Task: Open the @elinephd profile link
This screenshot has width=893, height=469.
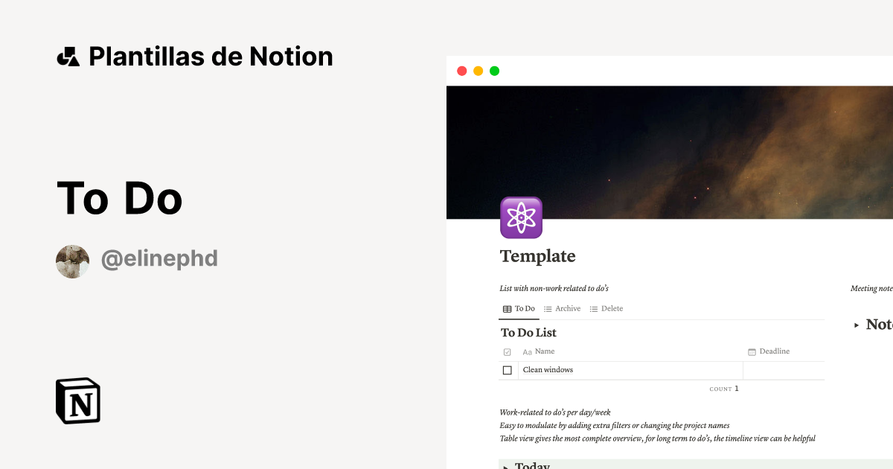Action: [159, 258]
